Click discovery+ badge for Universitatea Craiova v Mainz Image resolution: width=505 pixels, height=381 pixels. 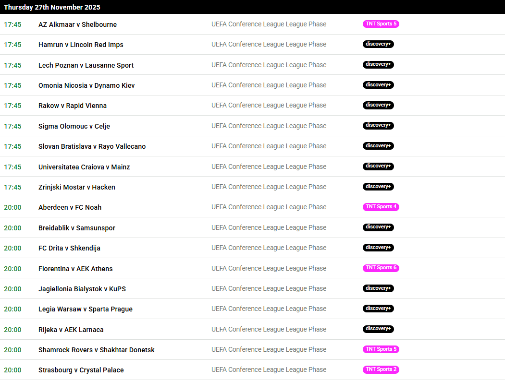[x=378, y=166]
